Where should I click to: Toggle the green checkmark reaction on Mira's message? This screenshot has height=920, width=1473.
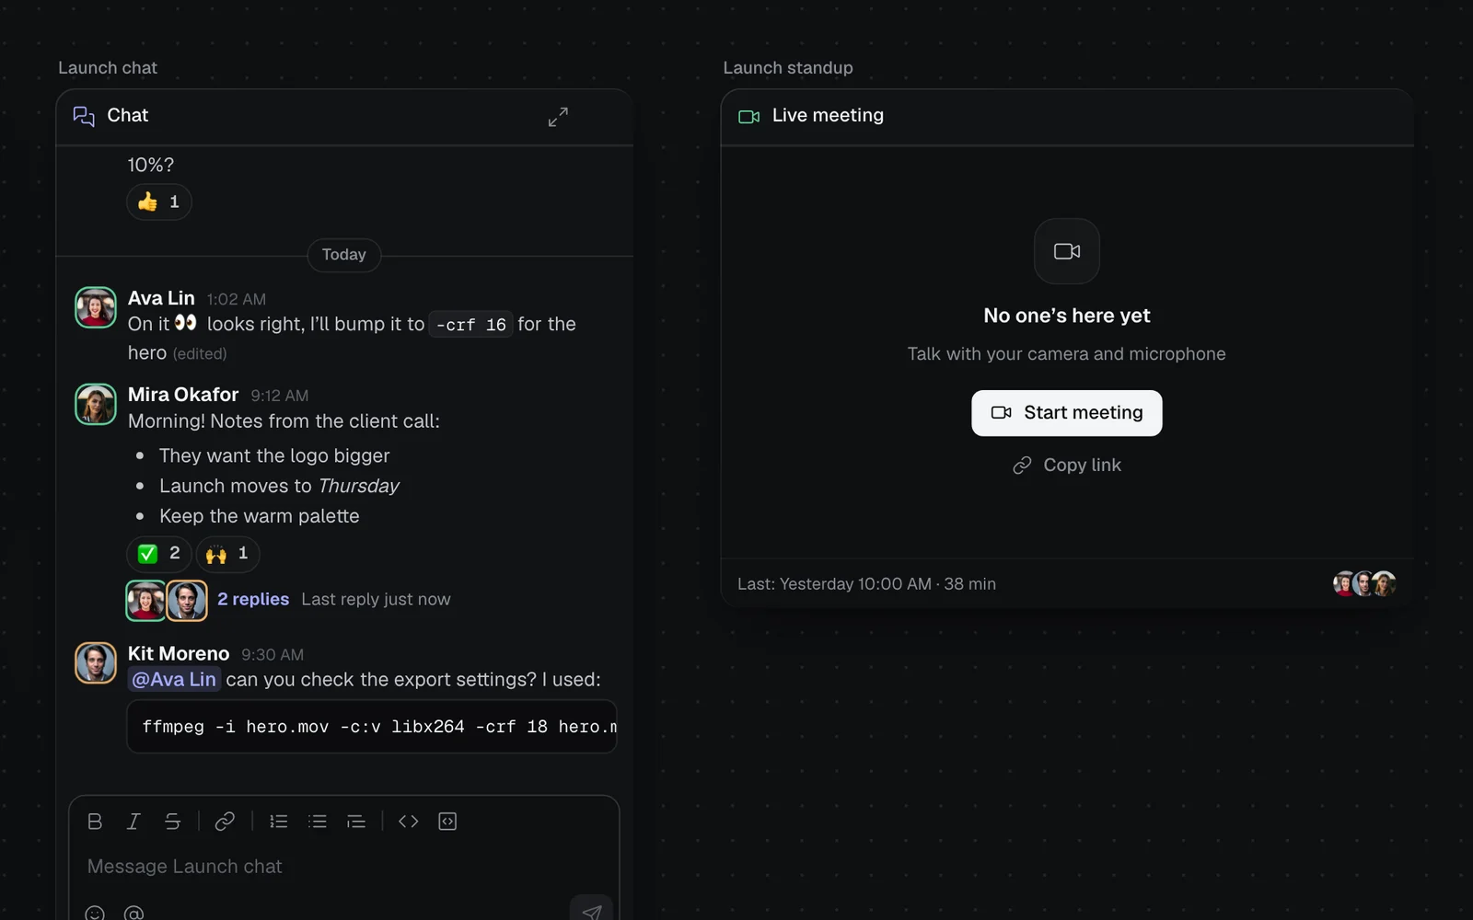pyautogui.click(x=158, y=554)
